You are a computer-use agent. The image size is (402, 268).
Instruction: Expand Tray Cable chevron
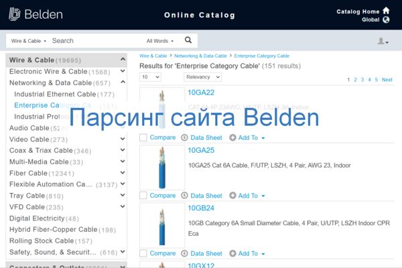(x=123, y=195)
